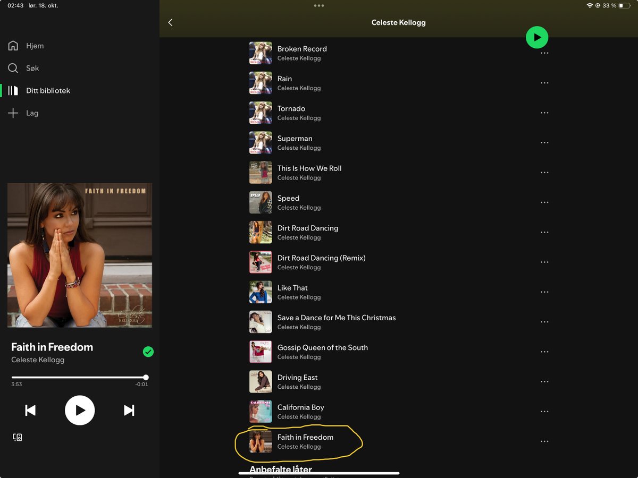638x478 pixels.
Task: Open more options for This Is How We Roll
Action: tap(544, 173)
